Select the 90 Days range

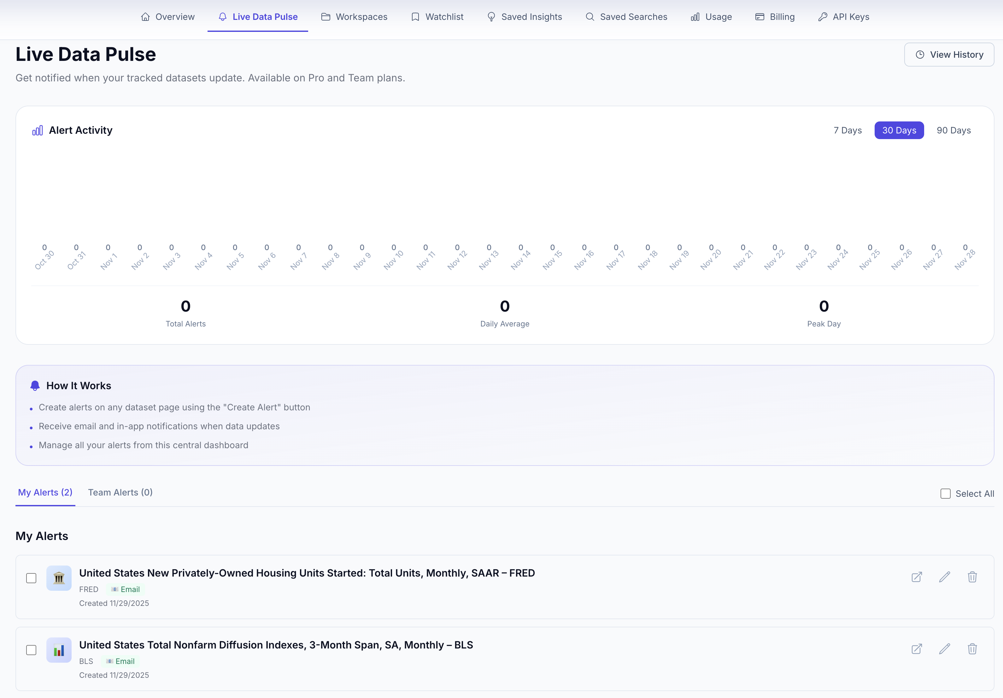coord(953,130)
